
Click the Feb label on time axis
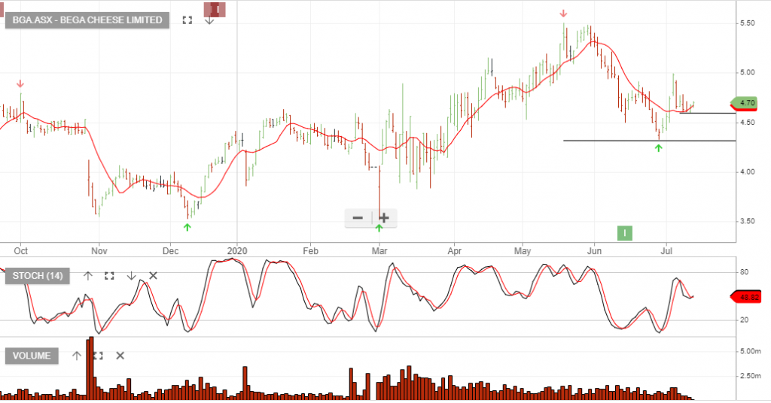pyautogui.click(x=310, y=251)
